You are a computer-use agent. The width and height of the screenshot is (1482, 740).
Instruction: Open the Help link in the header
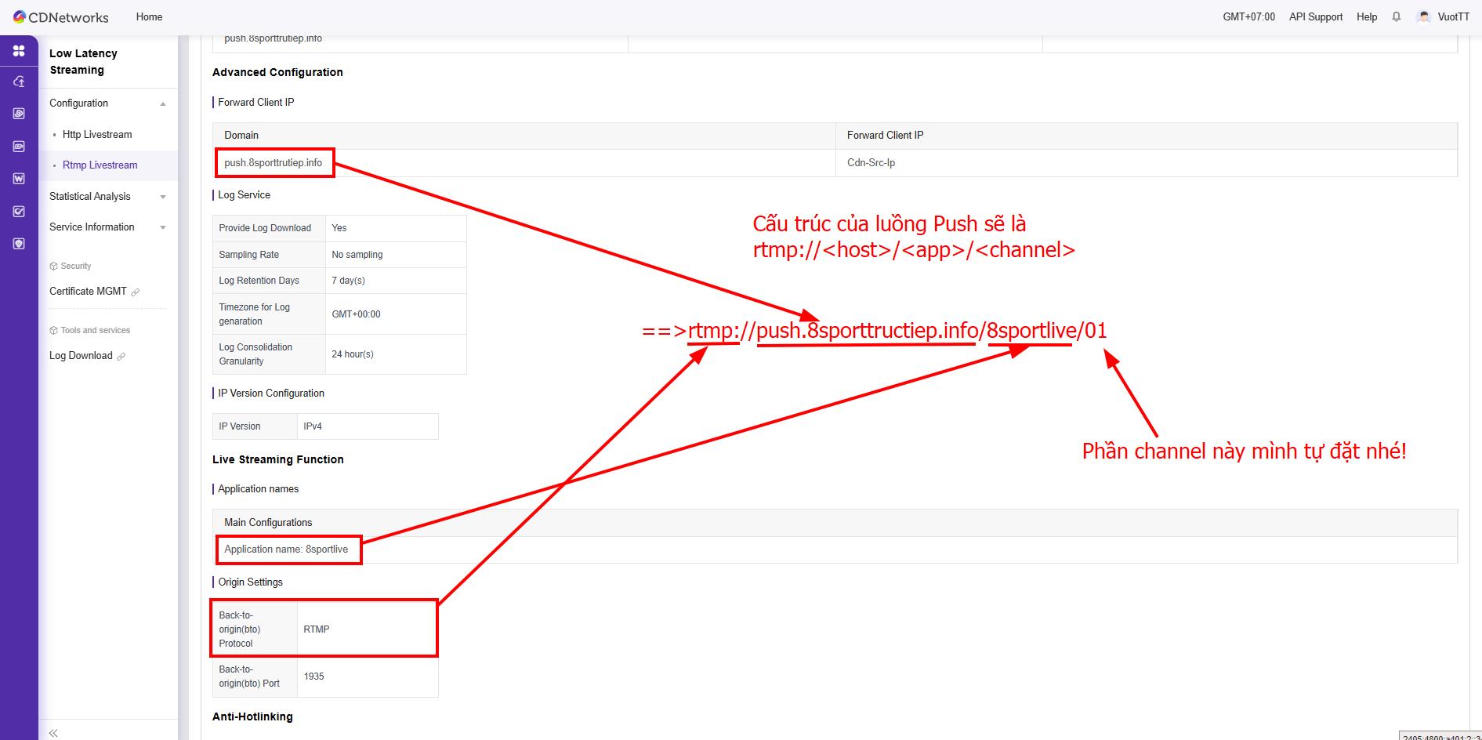1366,16
